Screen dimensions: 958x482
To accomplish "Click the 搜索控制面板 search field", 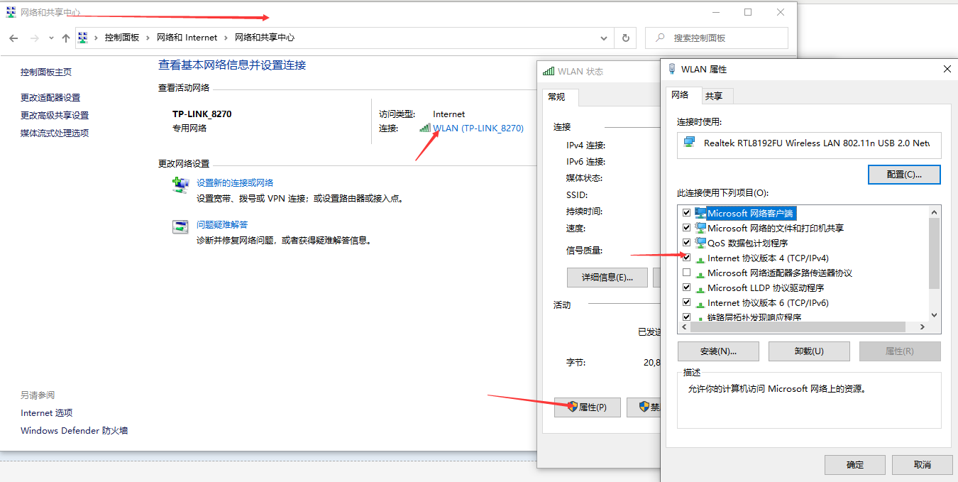I will (x=717, y=38).
